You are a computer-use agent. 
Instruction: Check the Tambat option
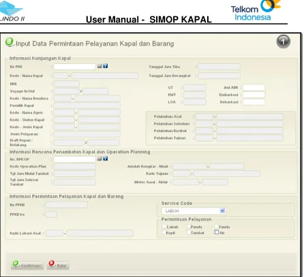(189, 232)
